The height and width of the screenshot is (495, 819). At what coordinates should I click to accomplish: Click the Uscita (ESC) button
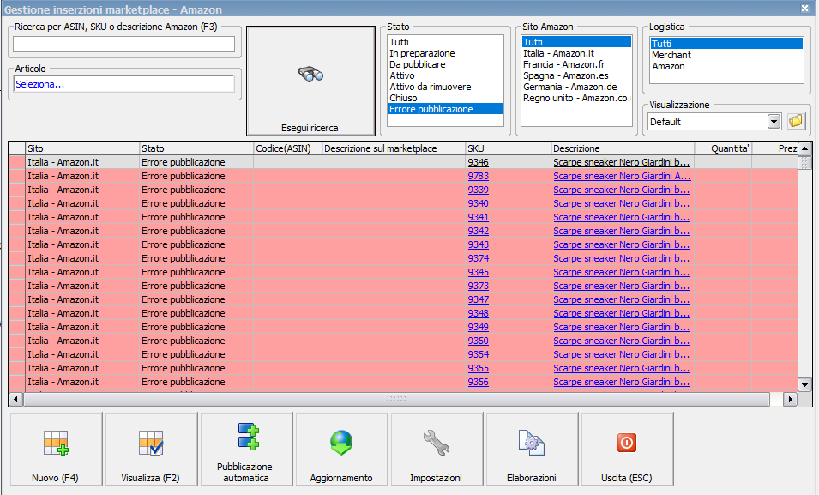[627, 450]
